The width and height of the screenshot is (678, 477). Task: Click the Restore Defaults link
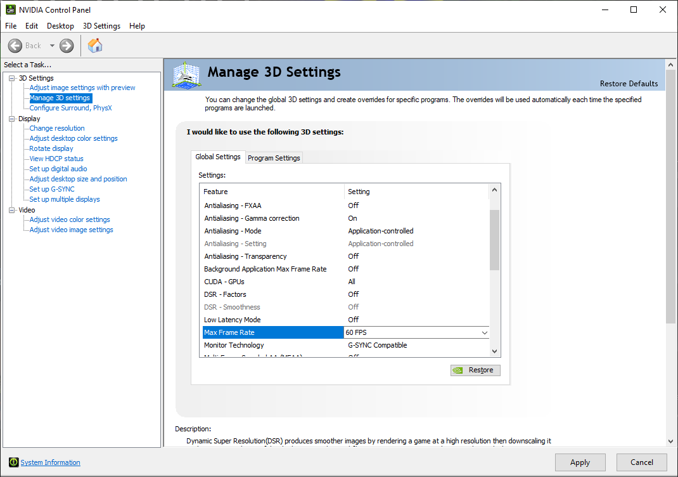(x=629, y=84)
